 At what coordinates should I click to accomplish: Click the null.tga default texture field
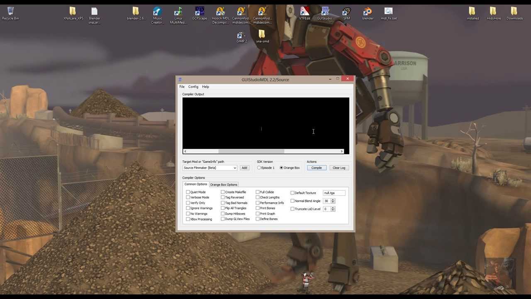334,193
